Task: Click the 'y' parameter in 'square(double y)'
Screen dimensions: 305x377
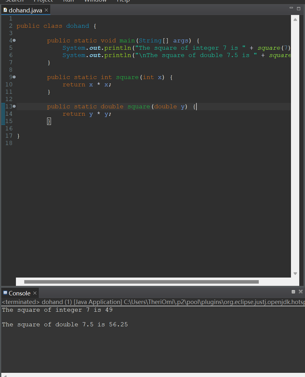Action: [x=183, y=107]
